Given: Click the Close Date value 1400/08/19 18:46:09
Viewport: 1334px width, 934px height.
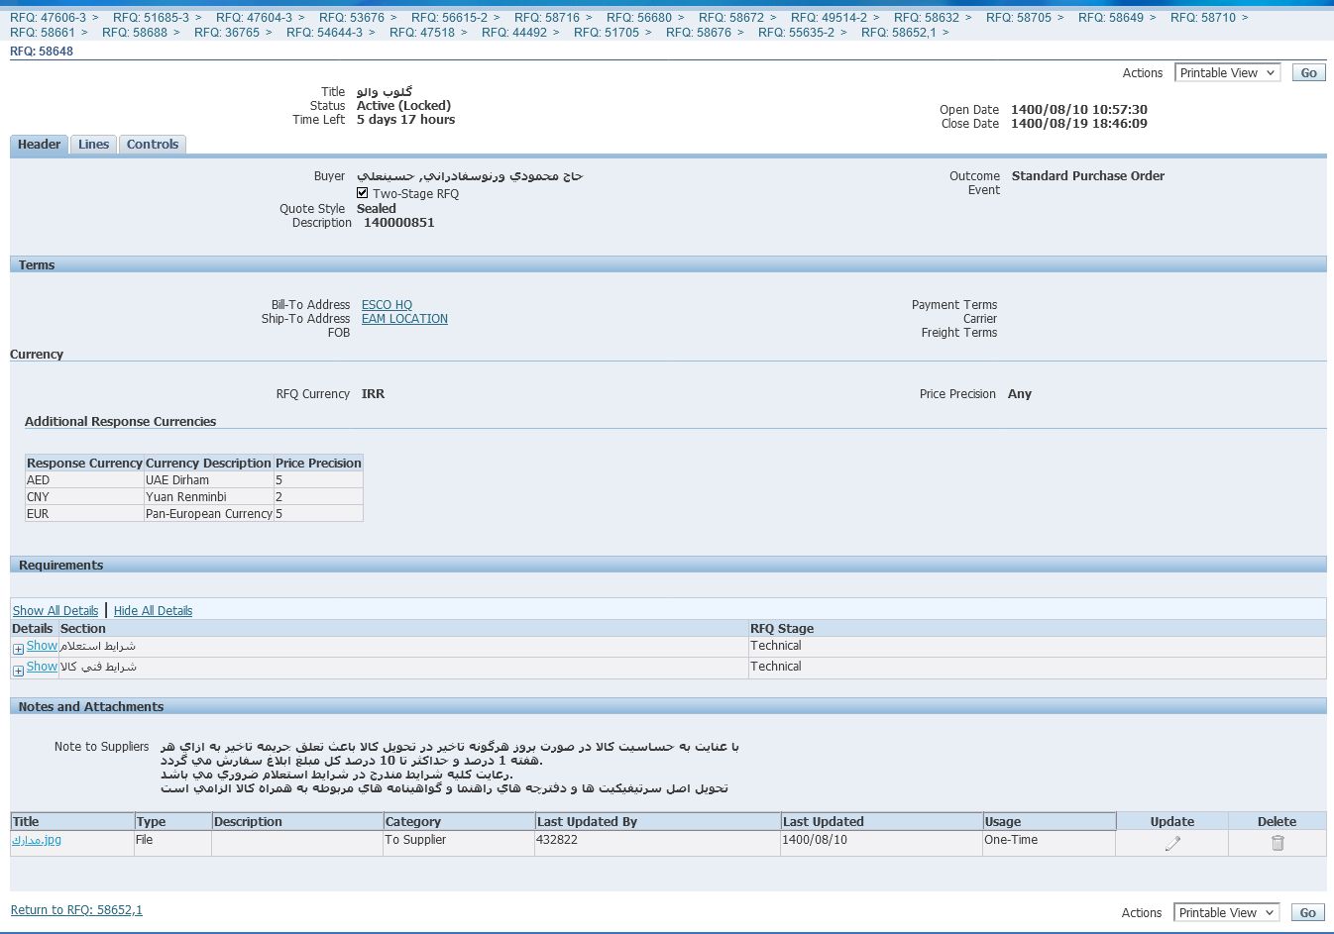Looking at the screenshot, I should 1079,124.
